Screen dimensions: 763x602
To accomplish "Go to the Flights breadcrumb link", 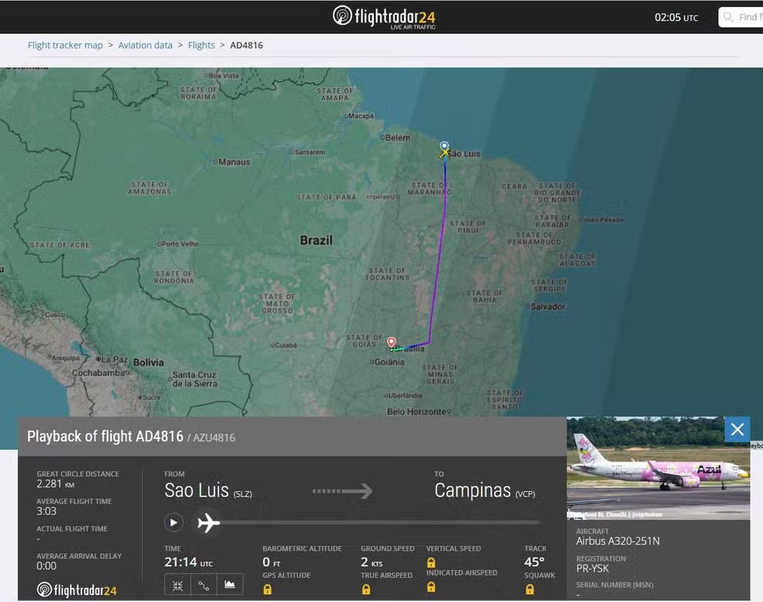I will pyautogui.click(x=202, y=45).
